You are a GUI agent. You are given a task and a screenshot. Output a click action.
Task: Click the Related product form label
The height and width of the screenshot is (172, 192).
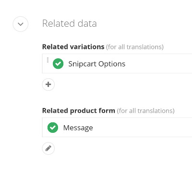pyautogui.click(x=79, y=110)
